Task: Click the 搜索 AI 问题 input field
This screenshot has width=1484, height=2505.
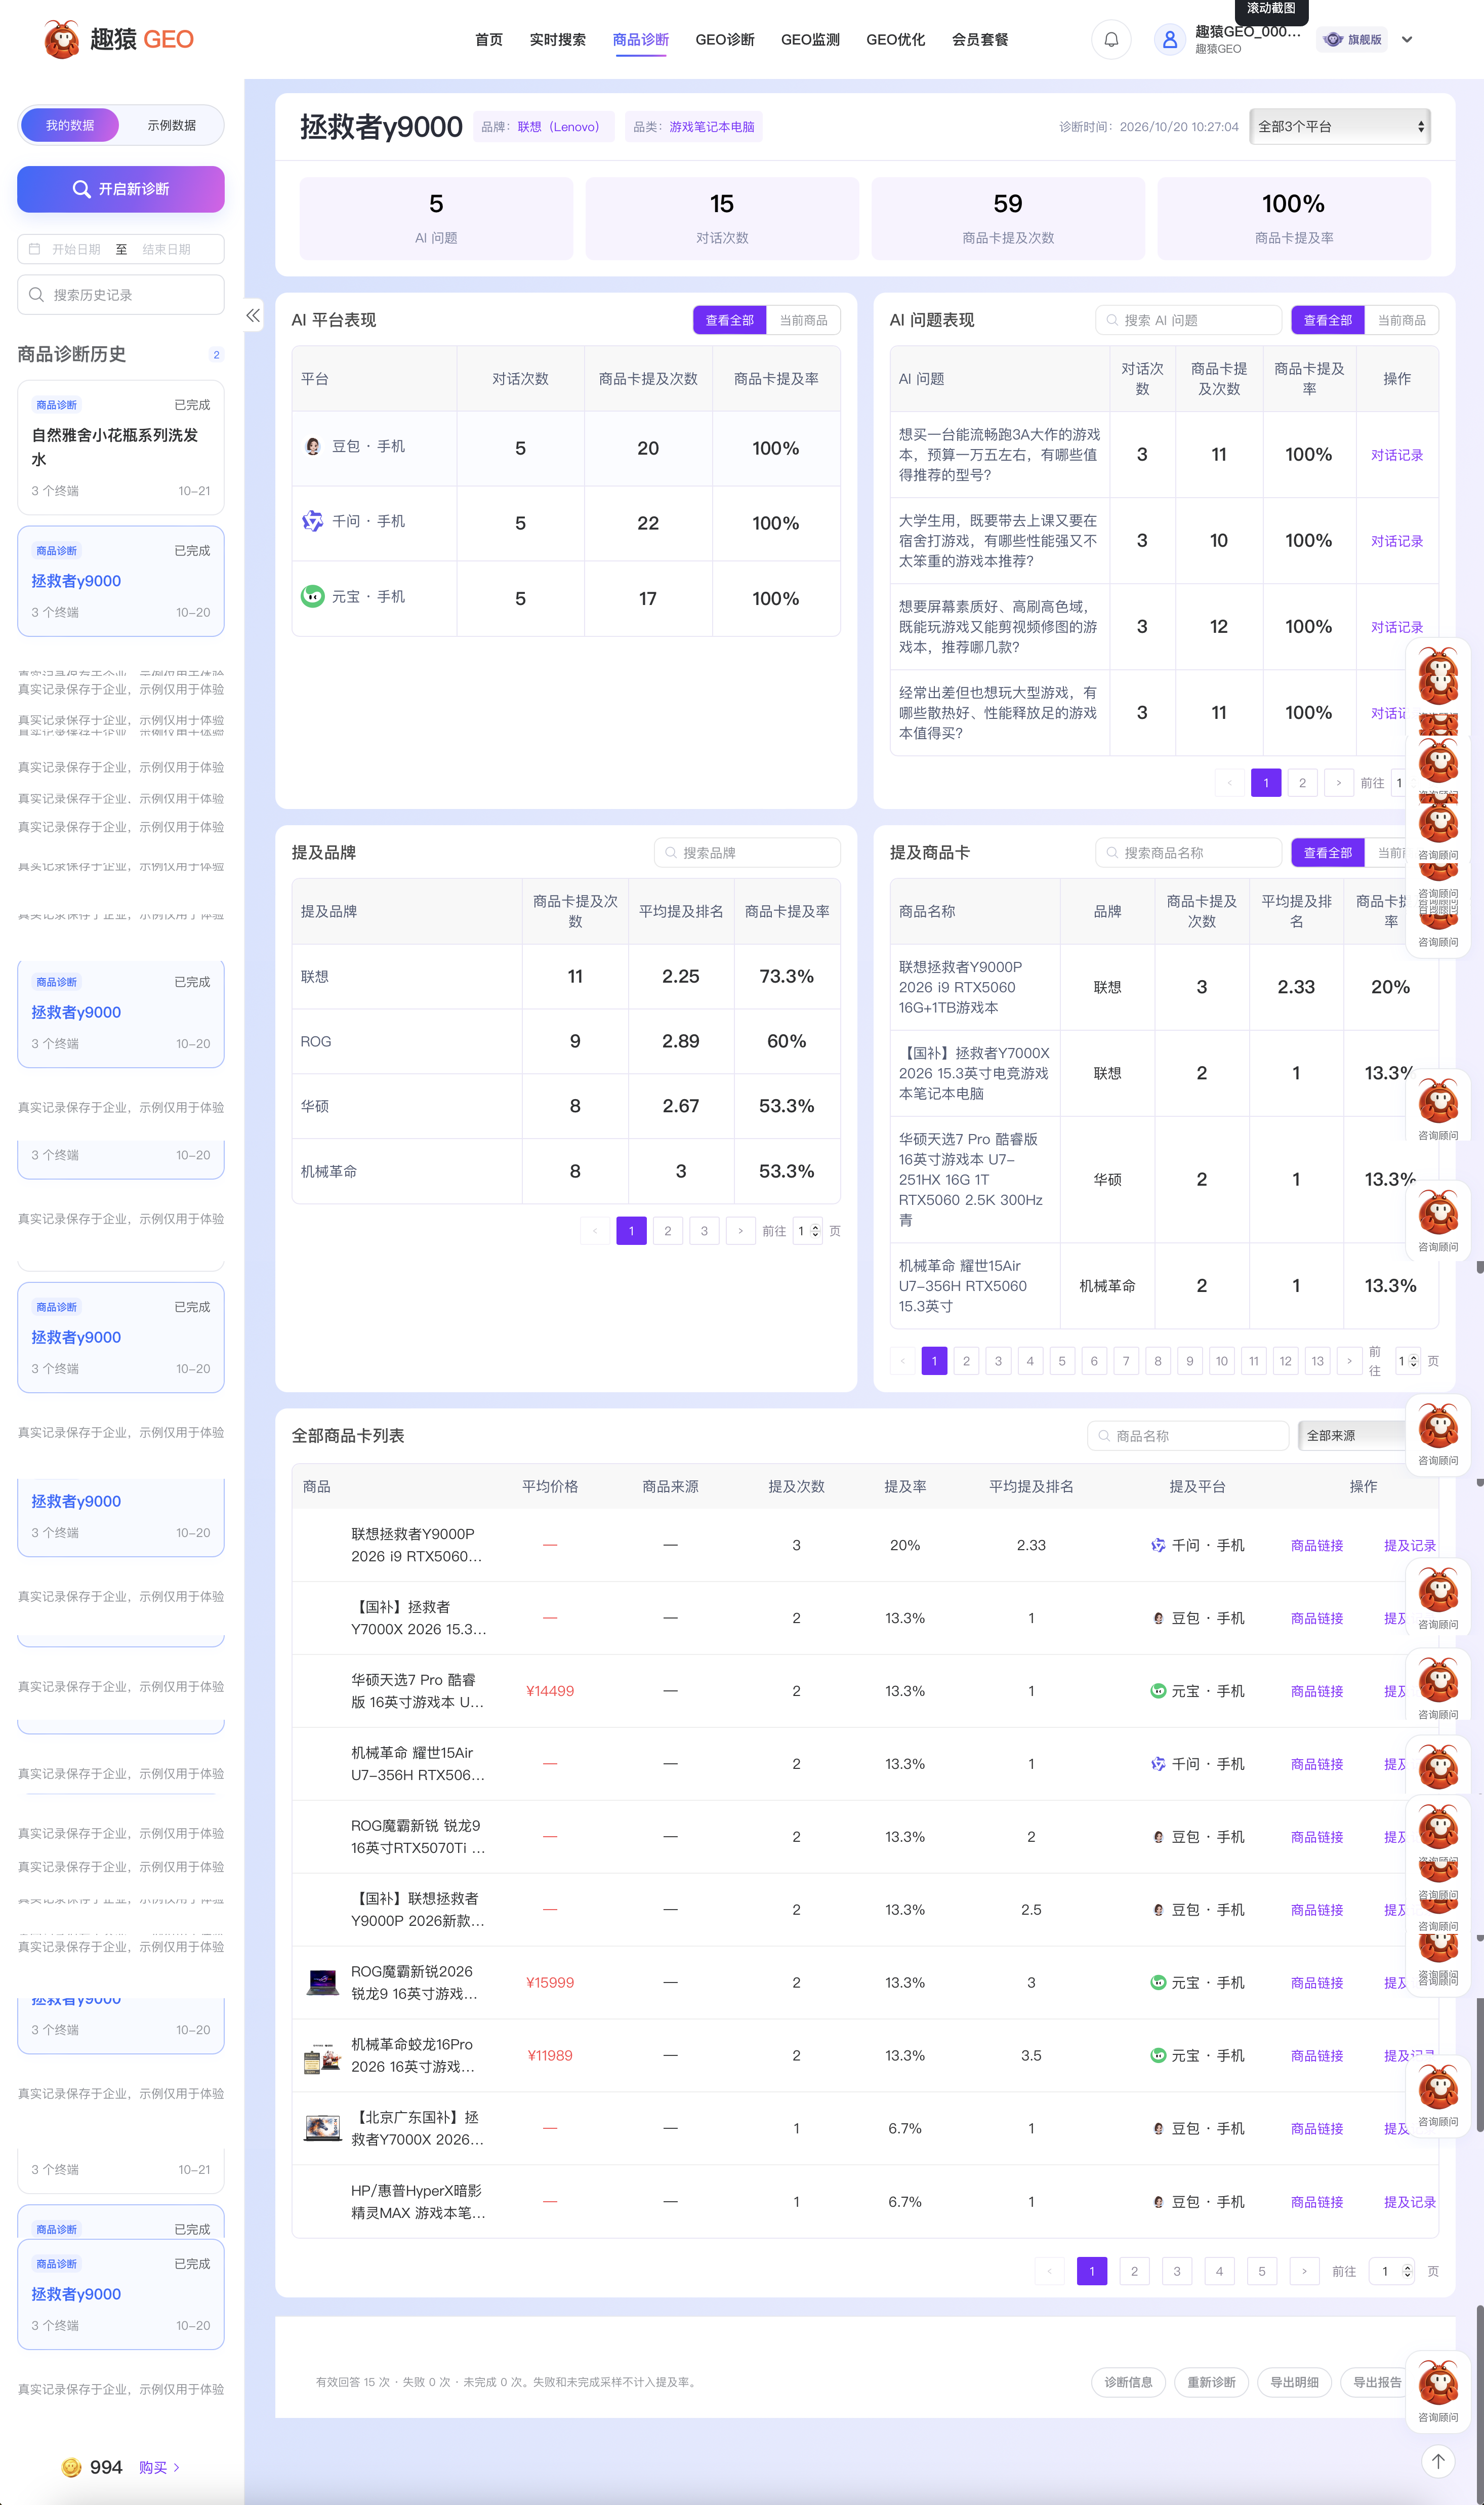Action: (1188, 320)
